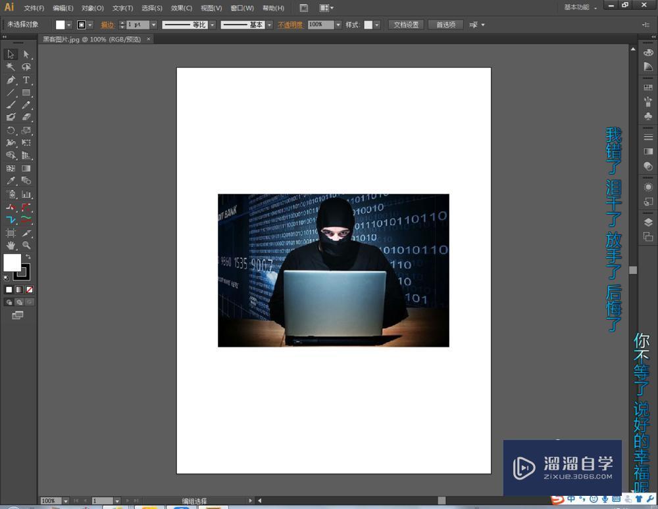Enable Draw Normal mode
This screenshot has height=509, width=658.
[x=9, y=302]
